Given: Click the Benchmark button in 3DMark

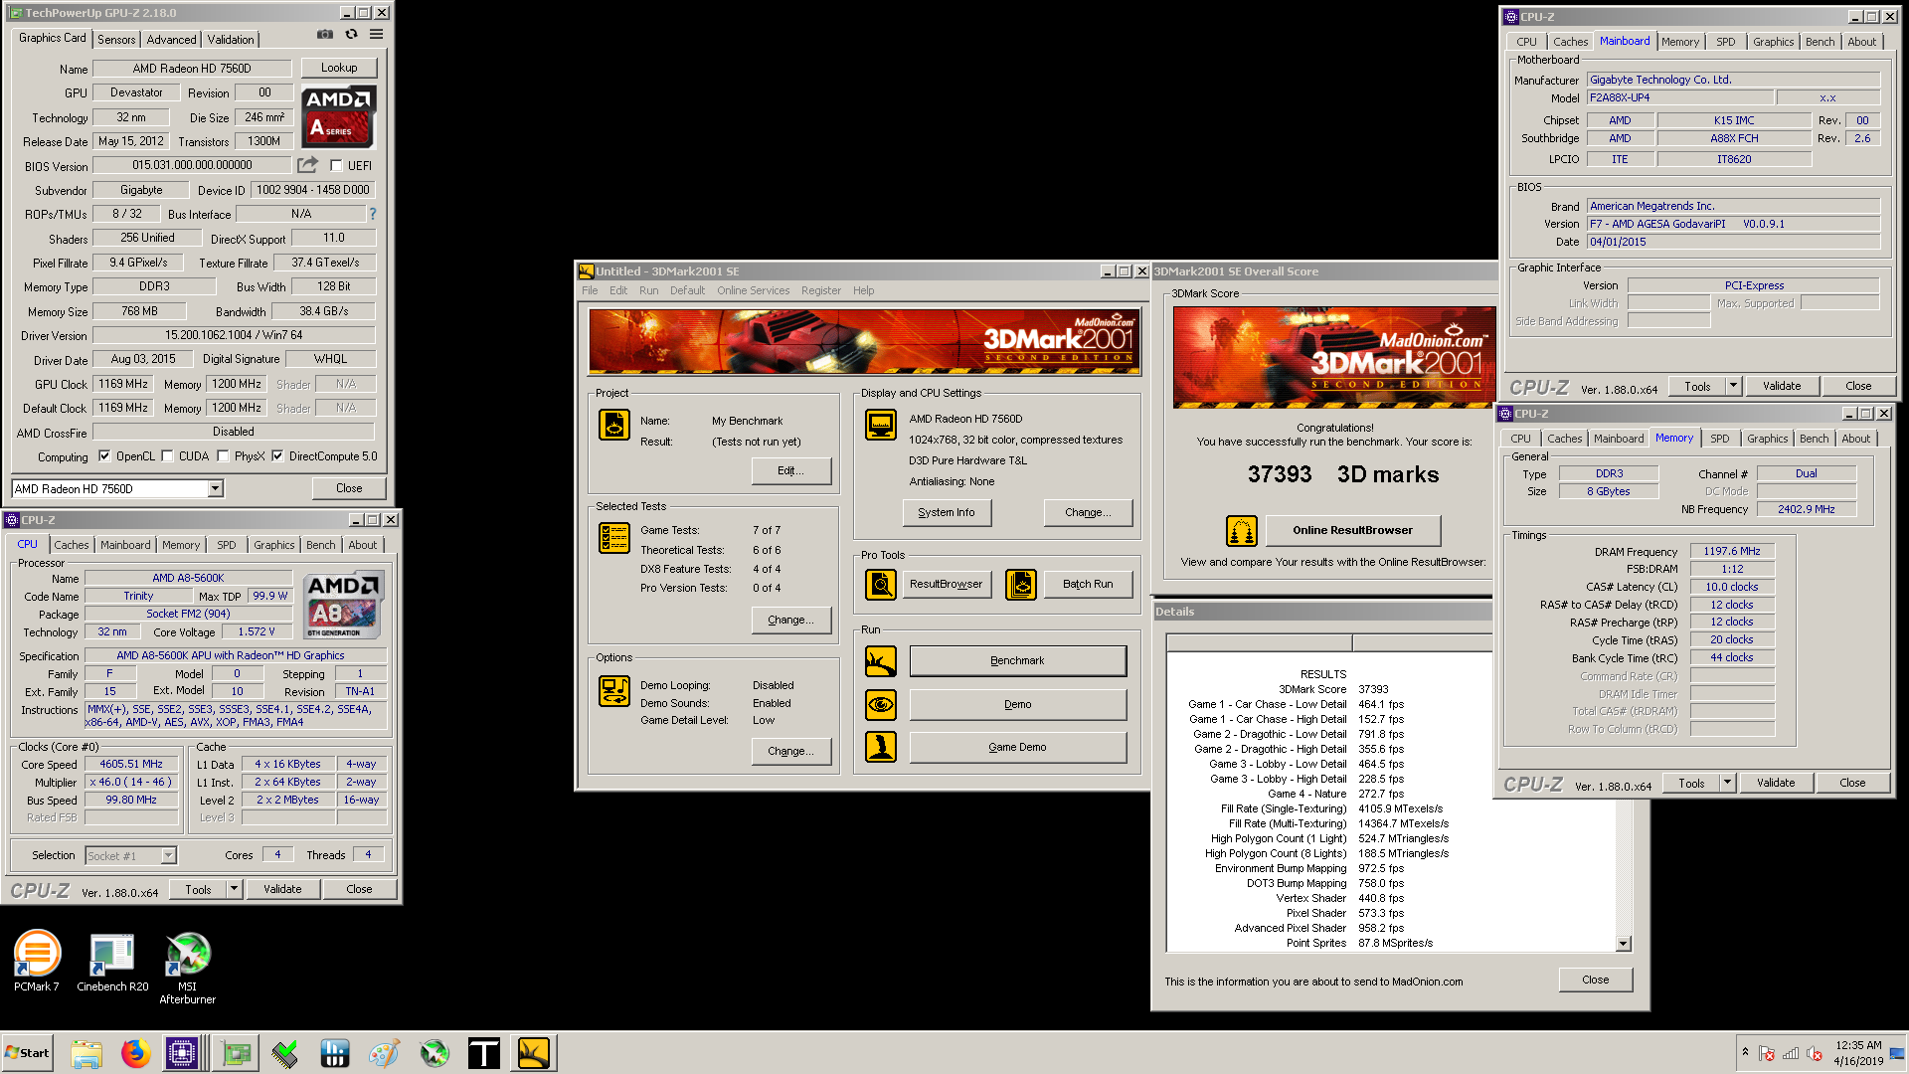Looking at the screenshot, I should click(1018, 661).
